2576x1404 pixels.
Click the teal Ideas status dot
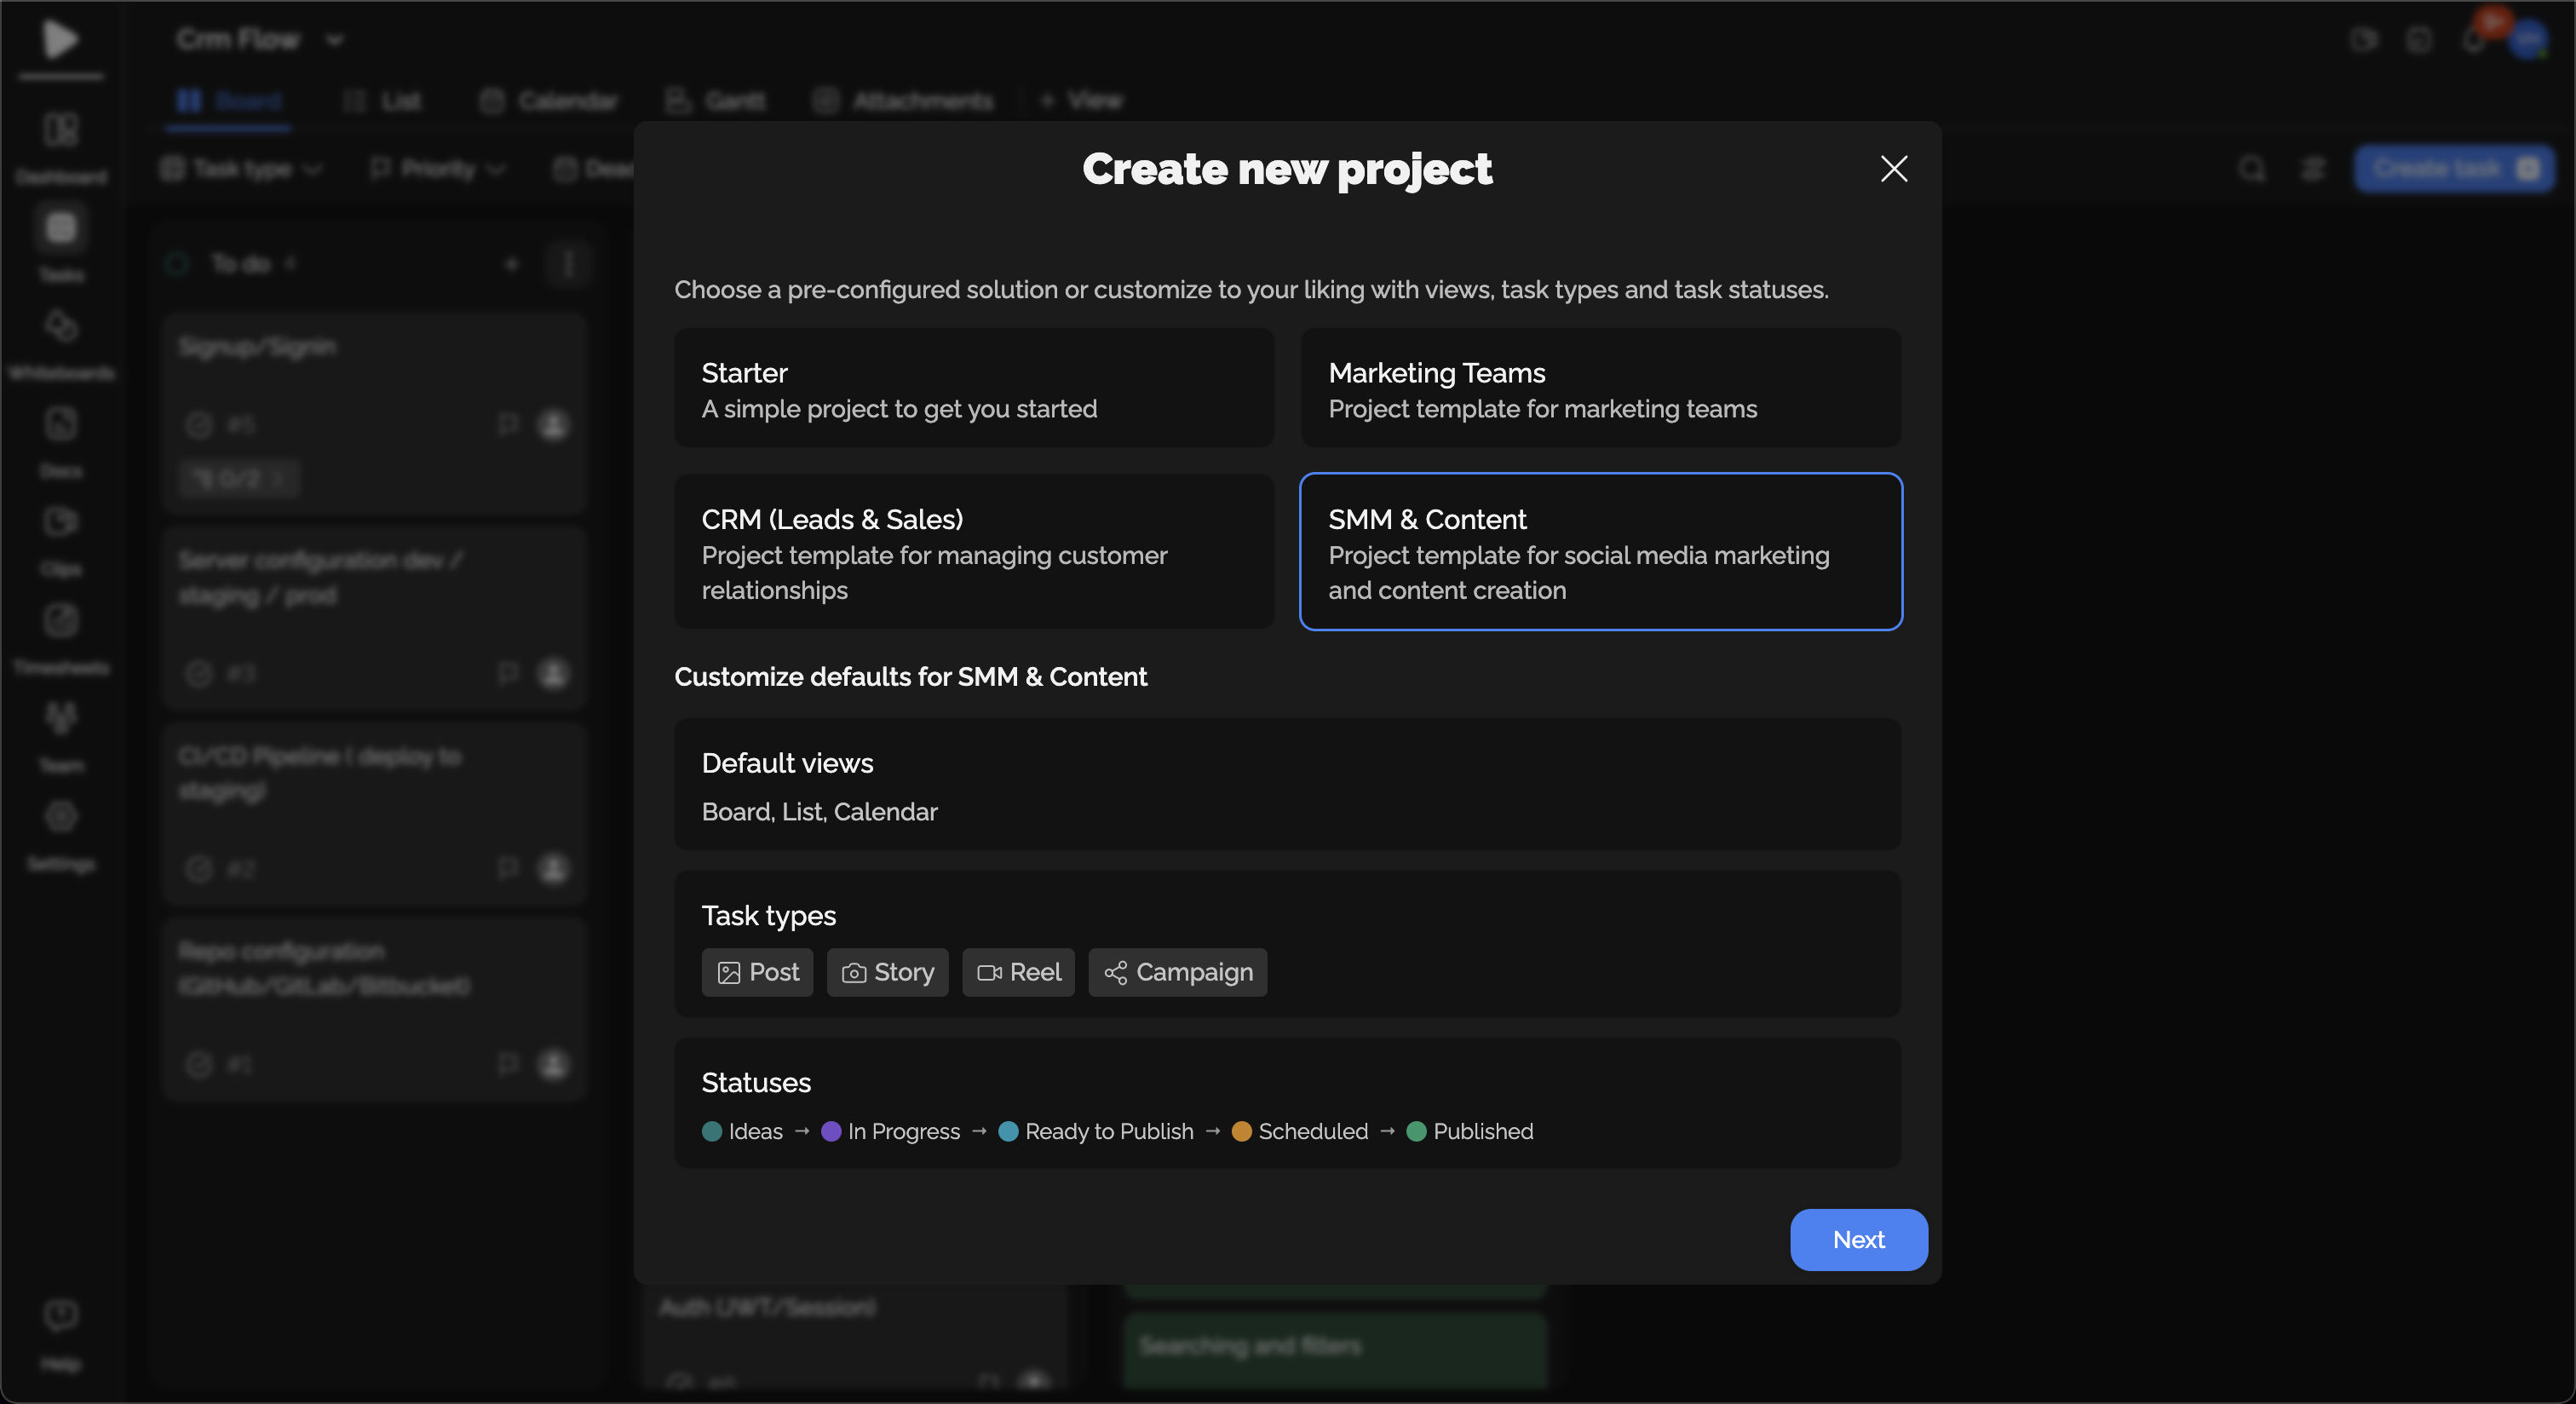pos(712,1131)
